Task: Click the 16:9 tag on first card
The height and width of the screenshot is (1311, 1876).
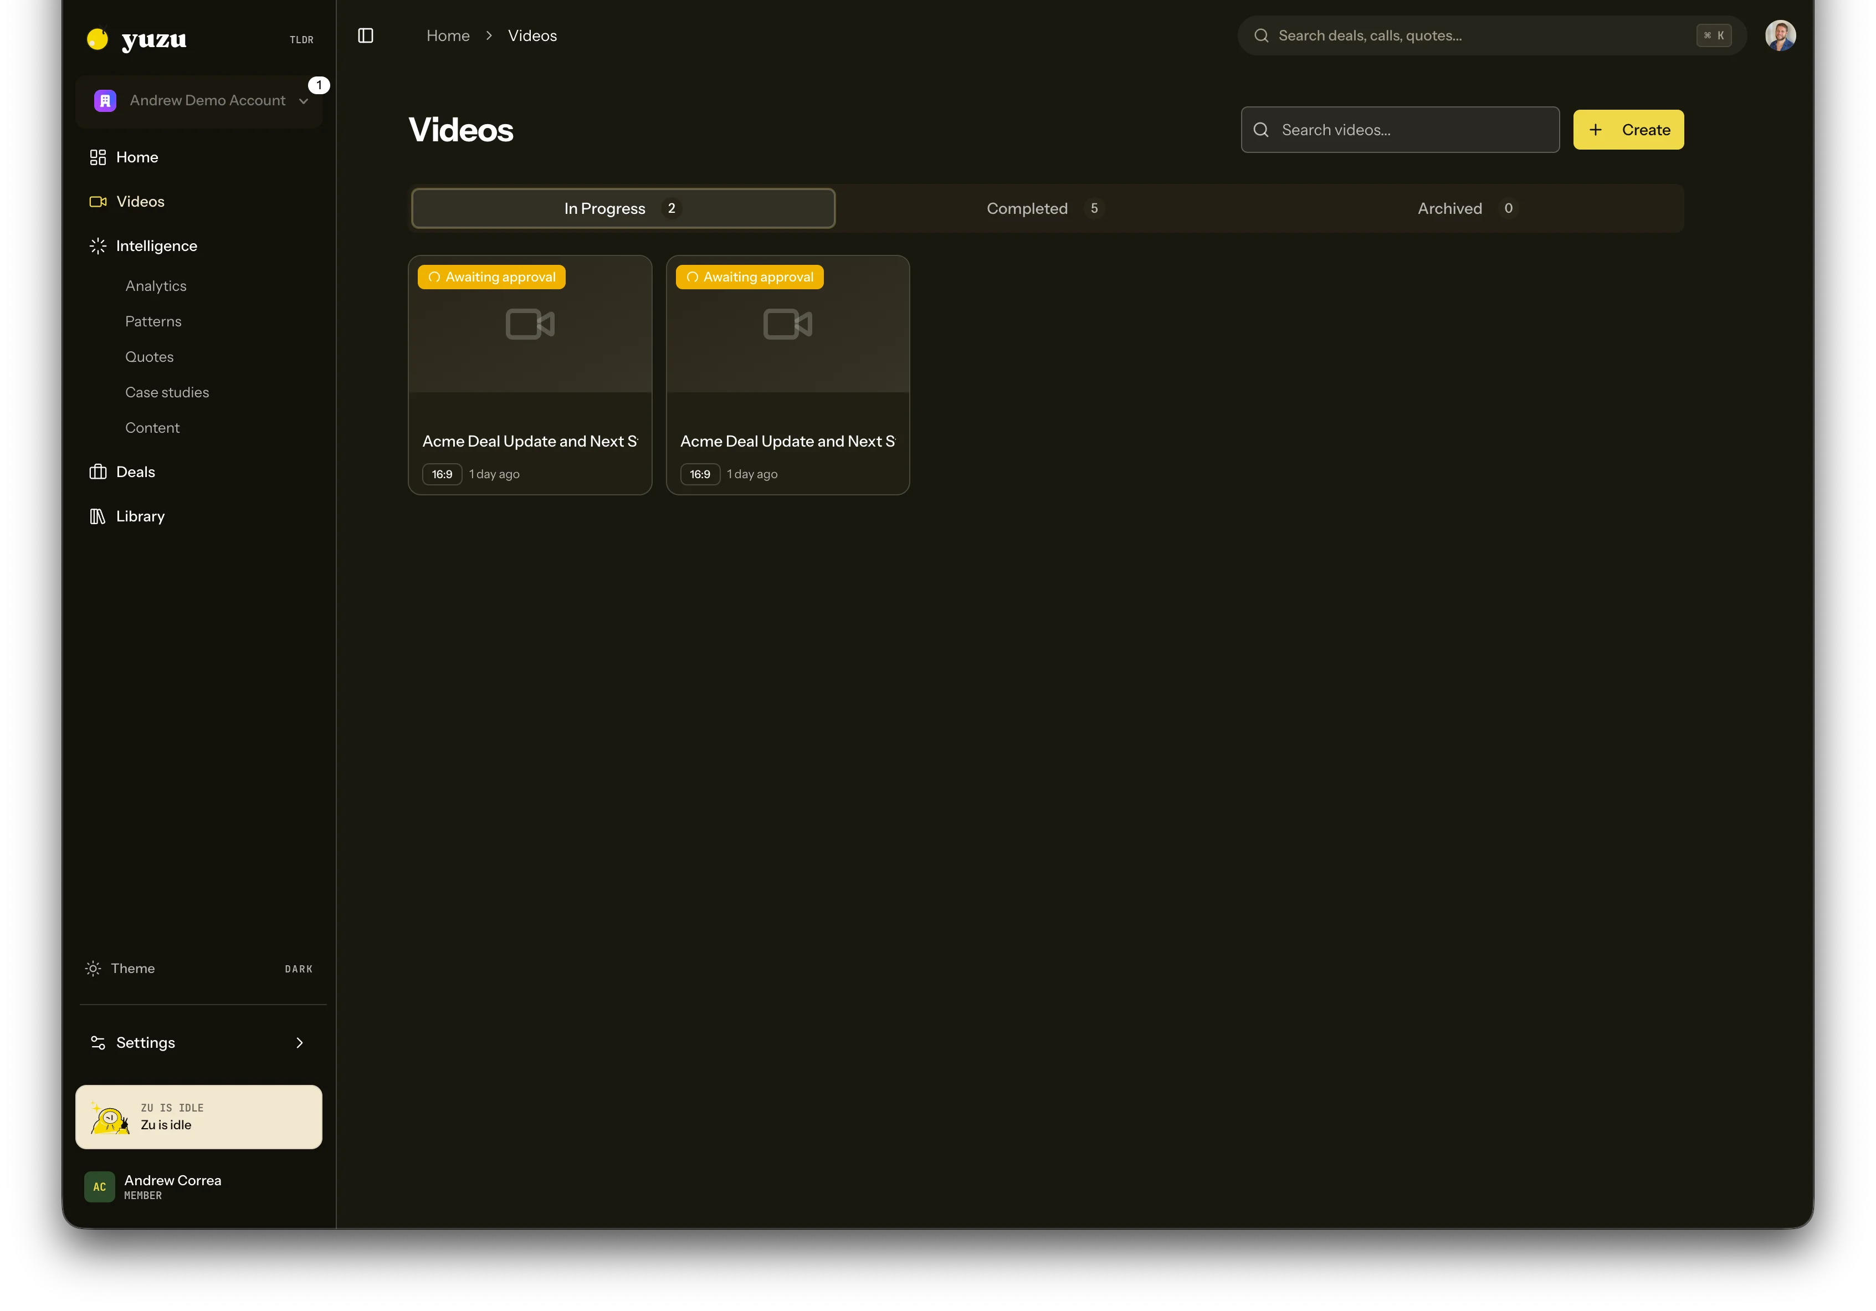Action: 442,474
